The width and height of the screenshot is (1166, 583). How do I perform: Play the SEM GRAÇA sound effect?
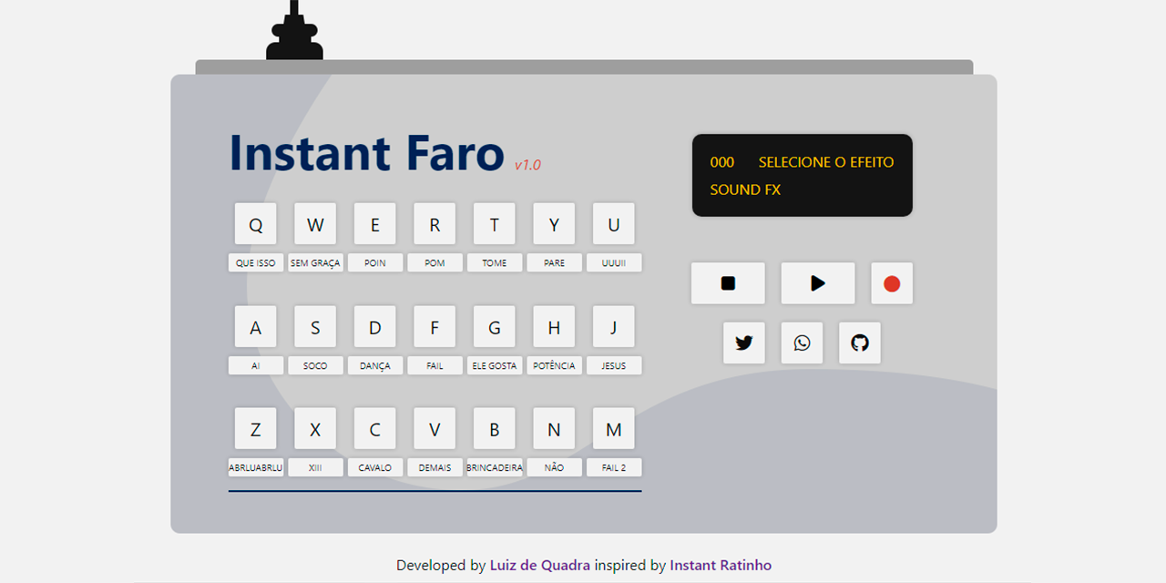tap(315, 223)
